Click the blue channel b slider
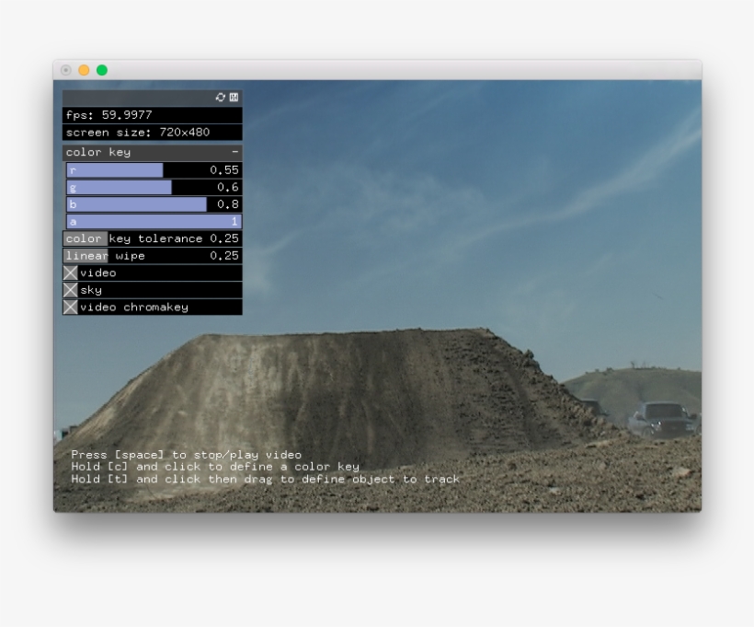The image size is (754, 627). (153, 204)
